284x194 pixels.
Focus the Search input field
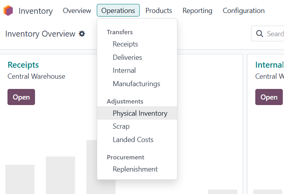coord(275,34)
